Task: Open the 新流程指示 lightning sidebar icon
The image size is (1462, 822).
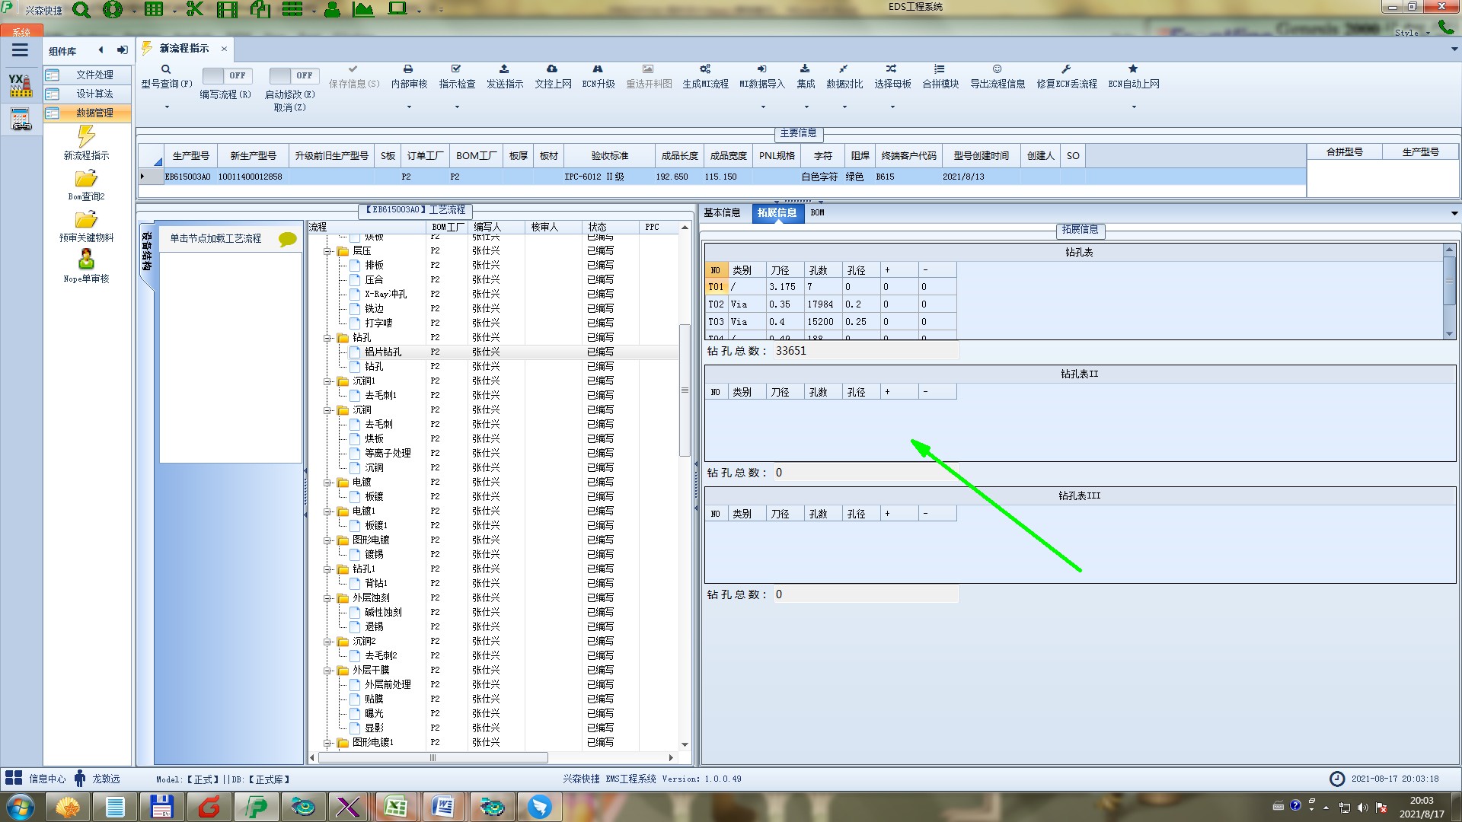Action: click(x=86, y=137)
